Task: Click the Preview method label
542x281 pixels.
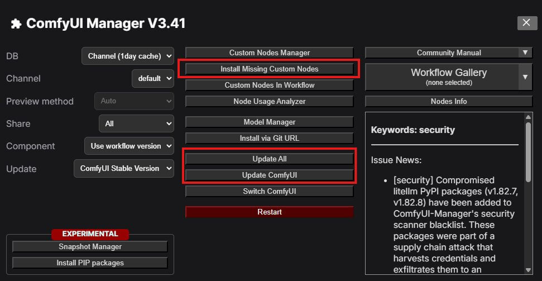Action: (40, 102)
